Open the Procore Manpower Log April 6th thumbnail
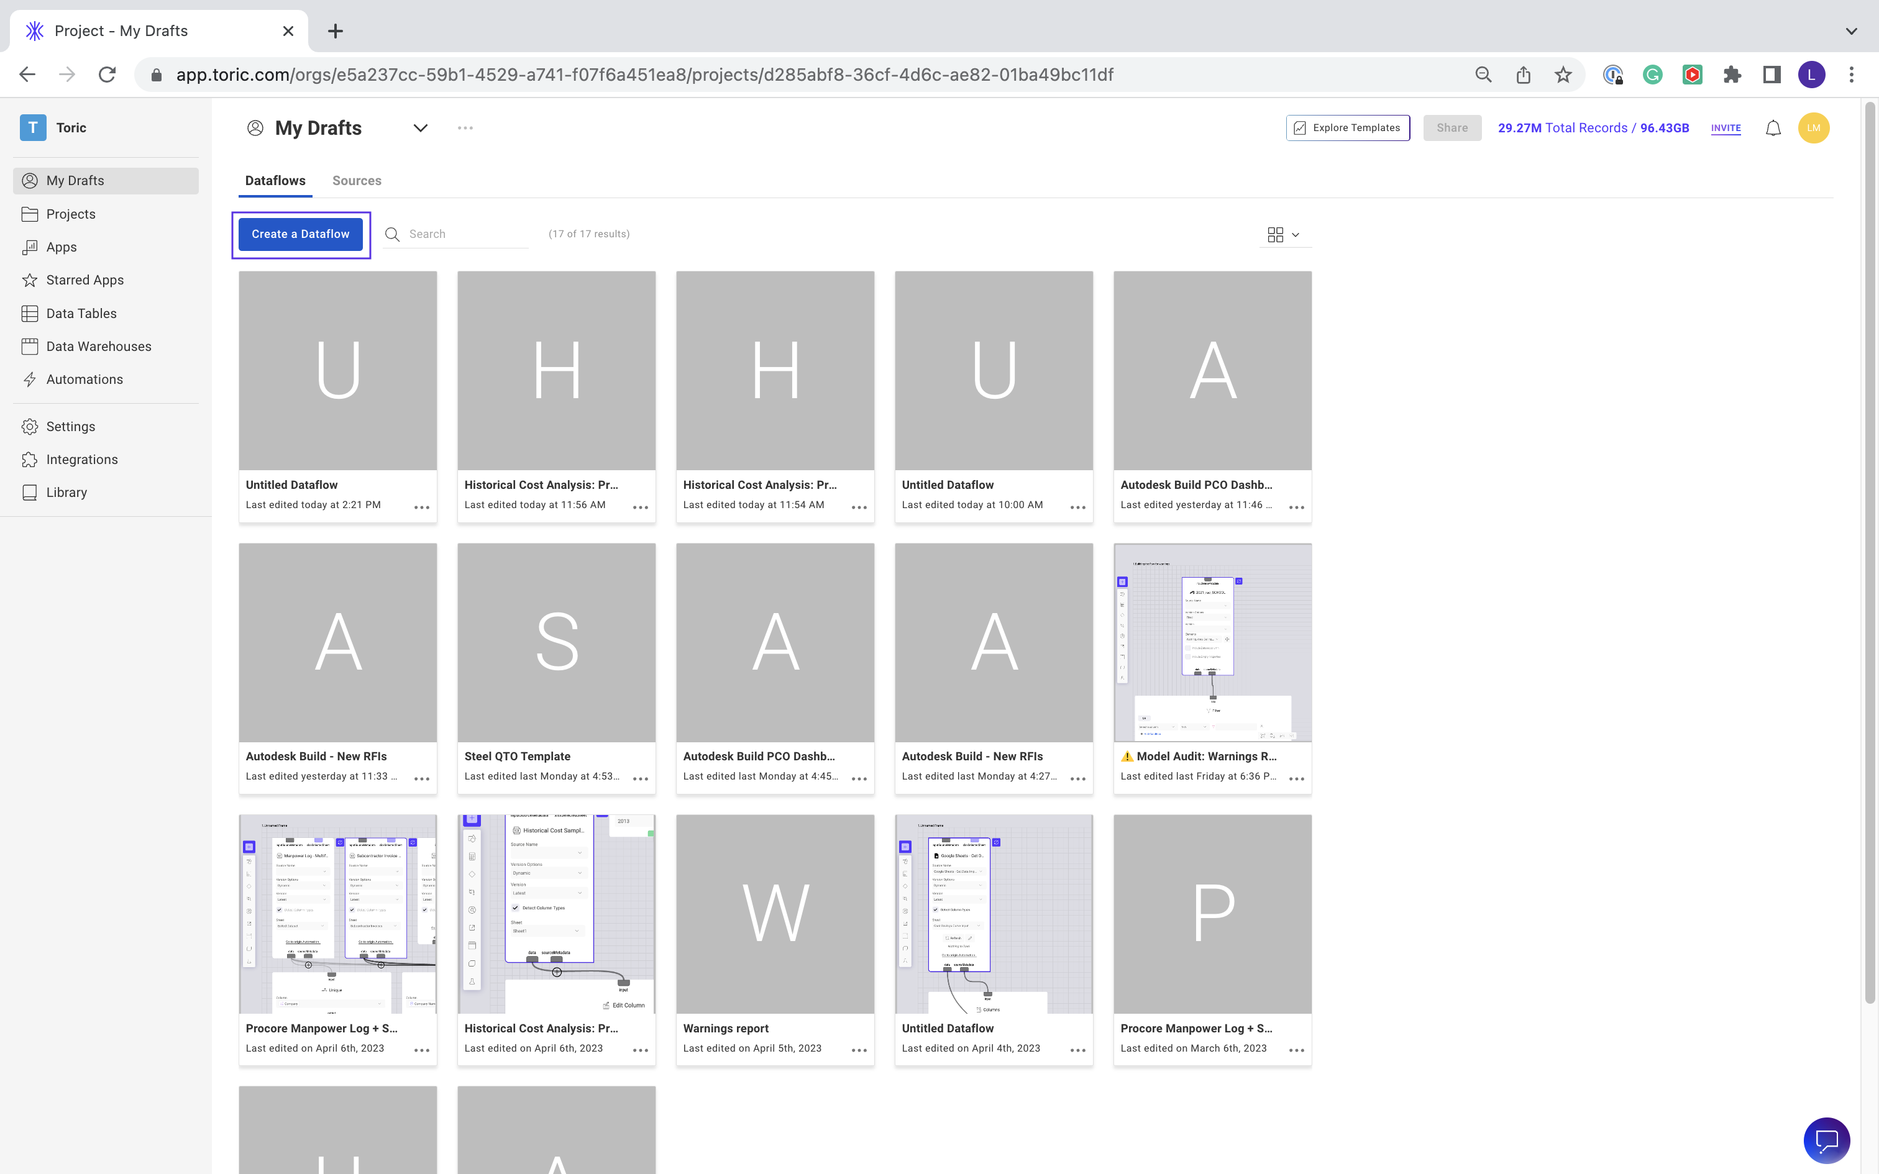The height and width of the screenshot is (1174, 1879). click(x=338, y=914)
